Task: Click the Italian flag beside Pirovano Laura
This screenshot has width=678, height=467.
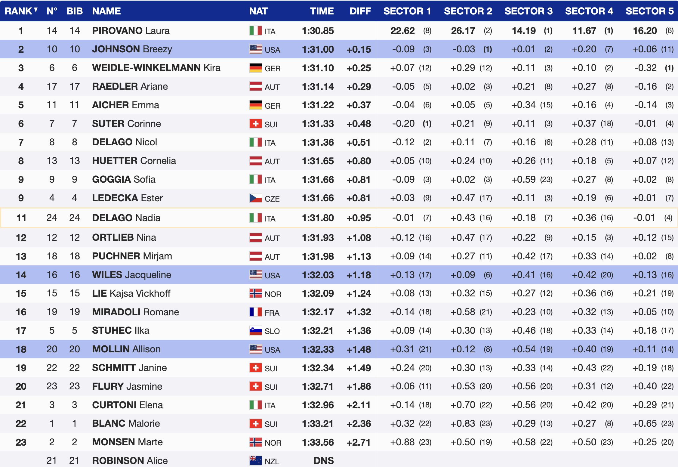Action: pos(255,31)
